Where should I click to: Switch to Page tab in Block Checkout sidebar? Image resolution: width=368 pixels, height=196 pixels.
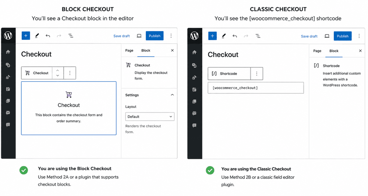click(129, 50)
